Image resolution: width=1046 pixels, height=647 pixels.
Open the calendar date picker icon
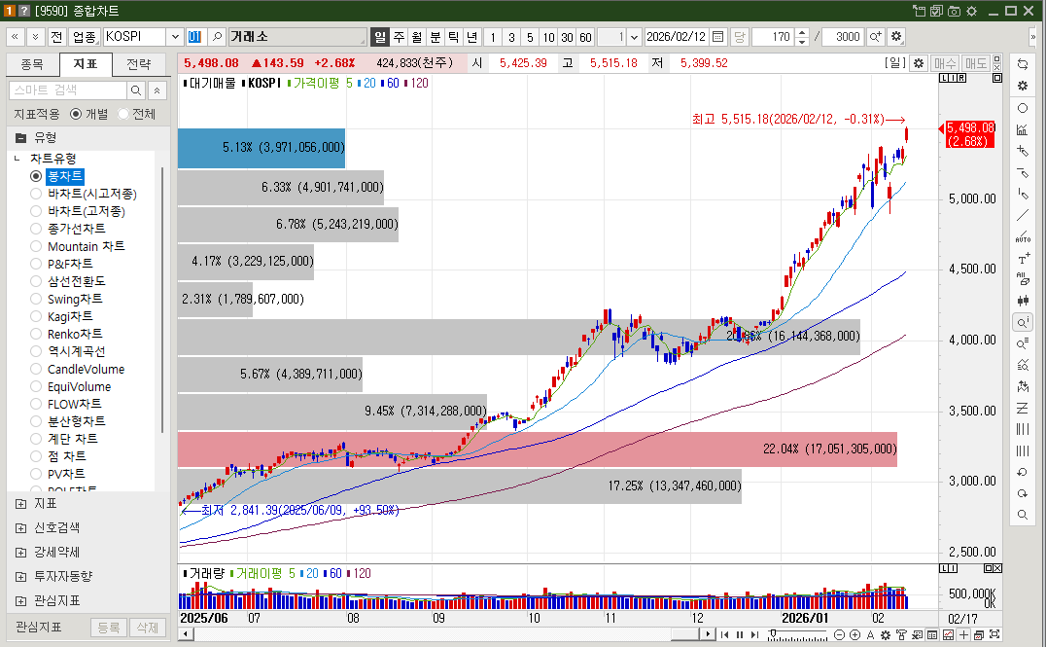coord(717,37)
